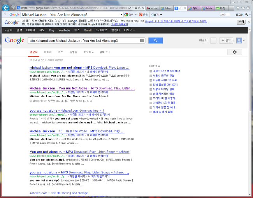The height and width of the screenshot is (198, 253).
Task: Open HOT topic '드라마 내 딸 서영이'
Action: tap(164, 98)
